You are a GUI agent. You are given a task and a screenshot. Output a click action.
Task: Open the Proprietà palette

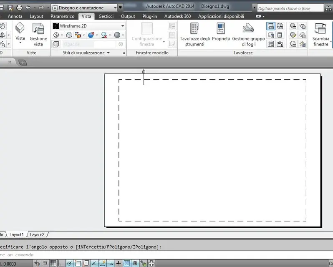pos(221,32)
